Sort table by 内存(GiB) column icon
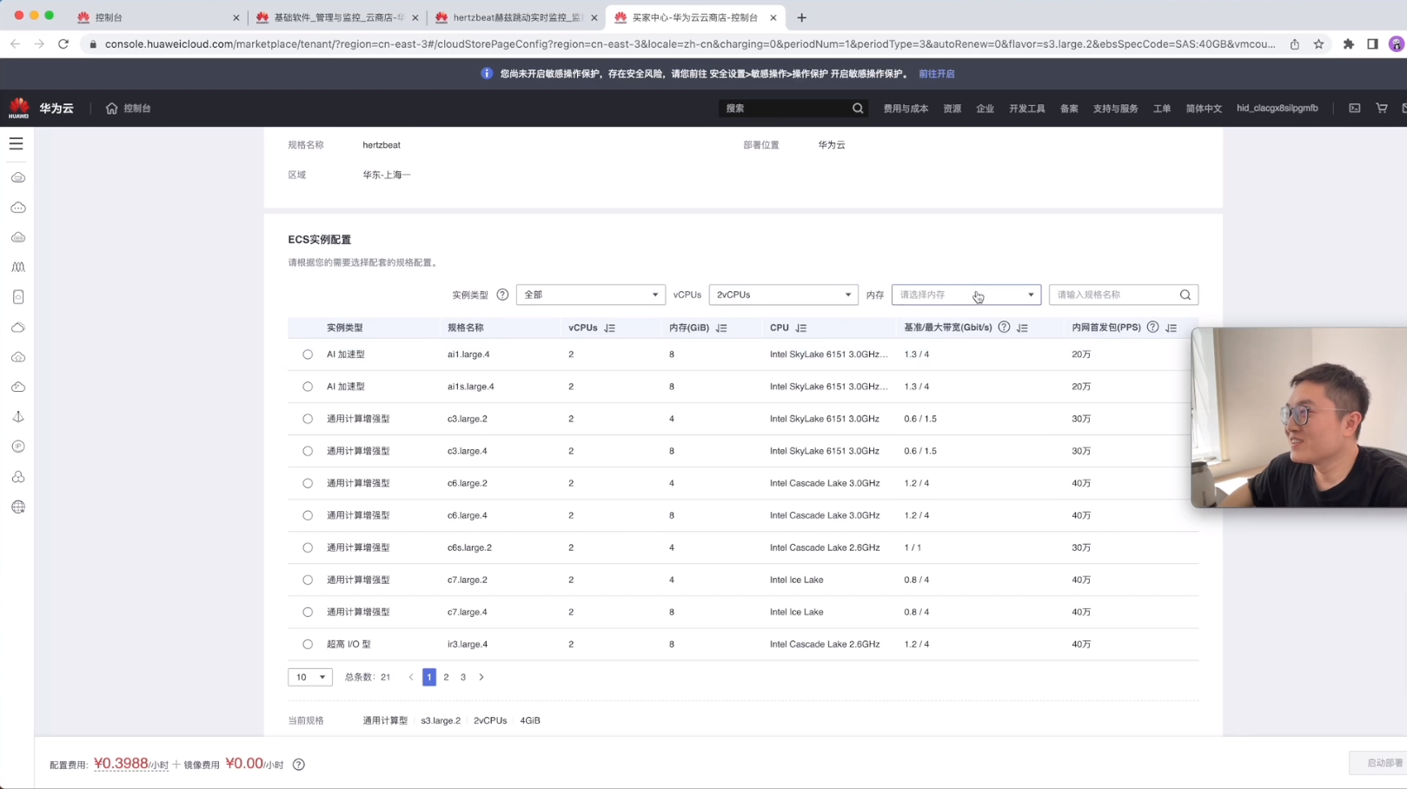Image resolution: width=1407 pixels, height=789 pixels. point(721,328)
